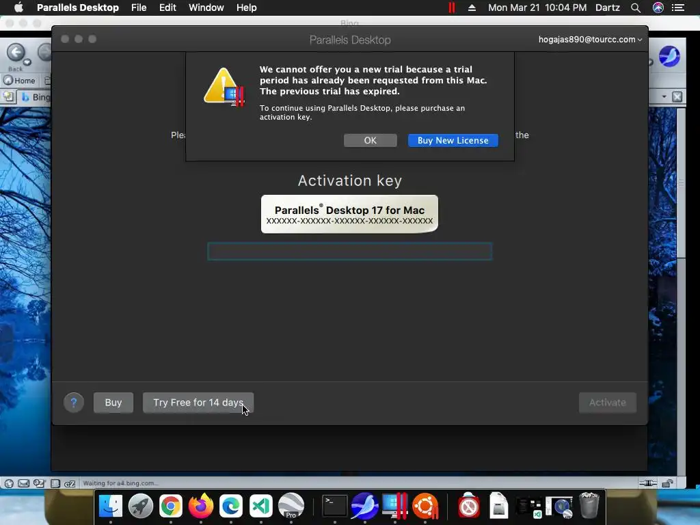
Task: Open Spotlight search in menu bar
Action: point(636,8)
